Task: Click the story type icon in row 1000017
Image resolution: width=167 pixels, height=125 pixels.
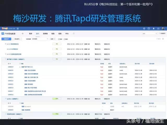Action: pos(26,91)
